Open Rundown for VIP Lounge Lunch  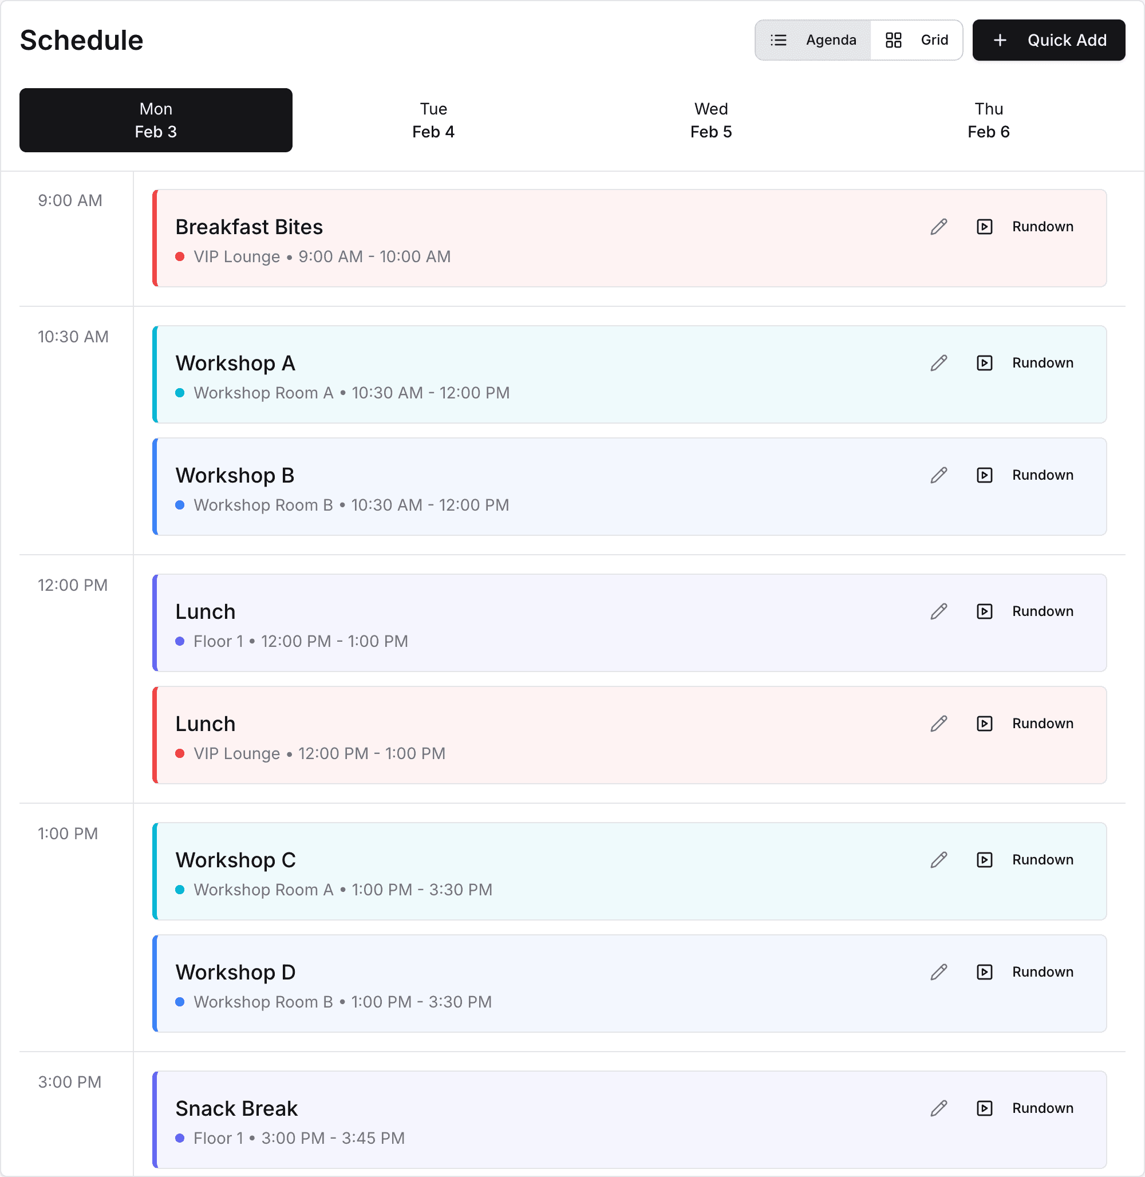[x=1026, y=724]
